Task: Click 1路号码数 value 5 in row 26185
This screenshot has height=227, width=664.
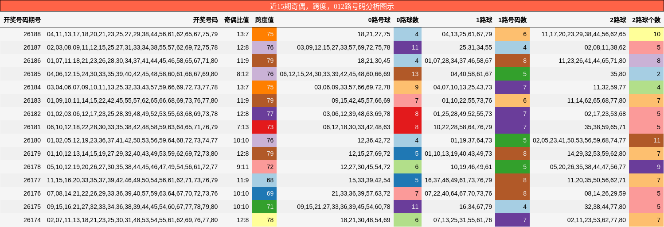Action: (x=512, y=74)
